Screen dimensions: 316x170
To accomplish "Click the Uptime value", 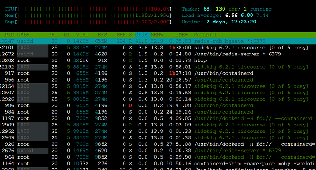I will coord(231,22).
